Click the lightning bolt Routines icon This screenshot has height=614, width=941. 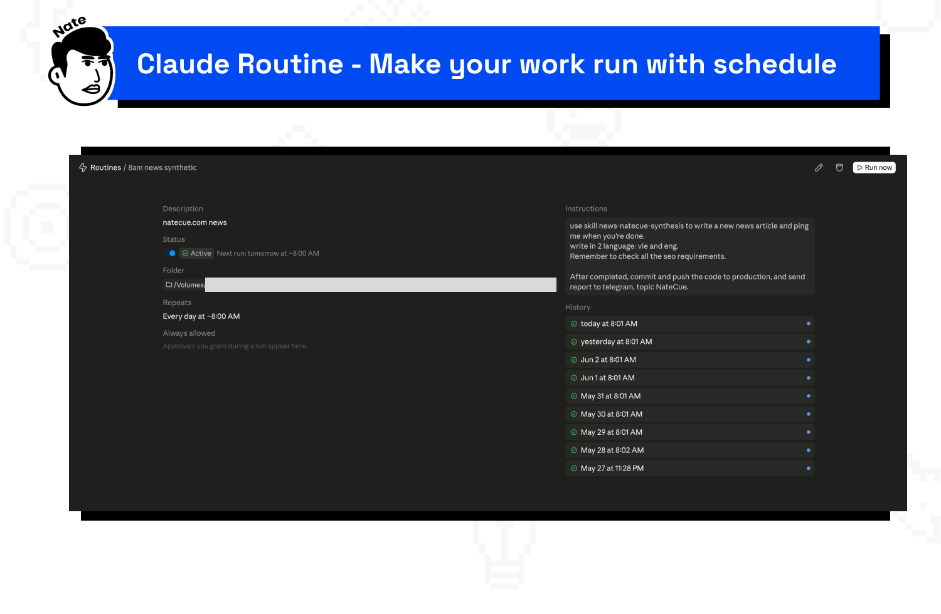(83, 168)
